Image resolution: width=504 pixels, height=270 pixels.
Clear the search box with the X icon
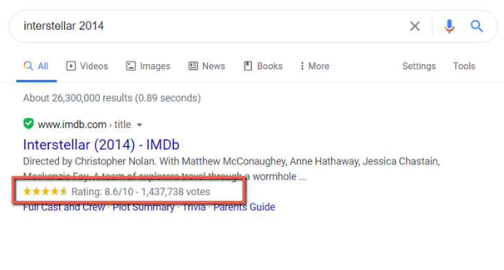pos(415,26)
